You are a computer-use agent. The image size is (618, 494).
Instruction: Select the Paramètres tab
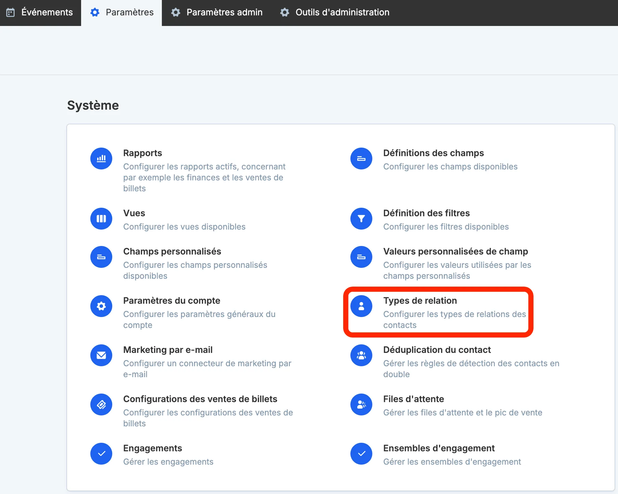(121, 13)
